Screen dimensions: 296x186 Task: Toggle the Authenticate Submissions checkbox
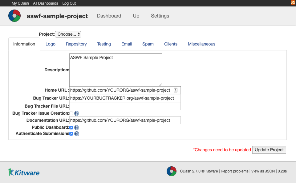(x=71, y=134)
